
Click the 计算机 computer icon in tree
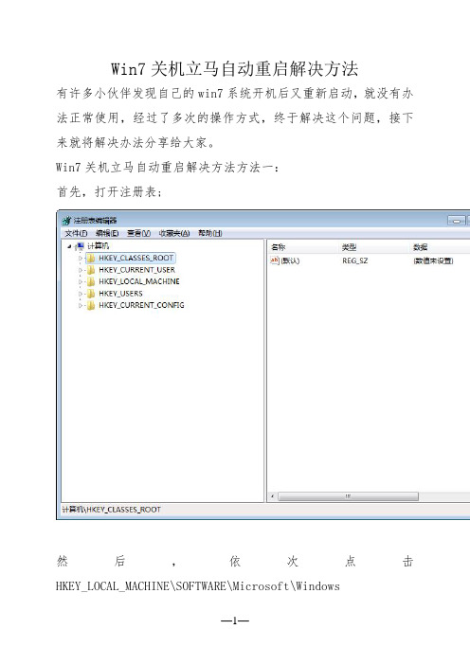pyautogui.click(x=80, y=246)
